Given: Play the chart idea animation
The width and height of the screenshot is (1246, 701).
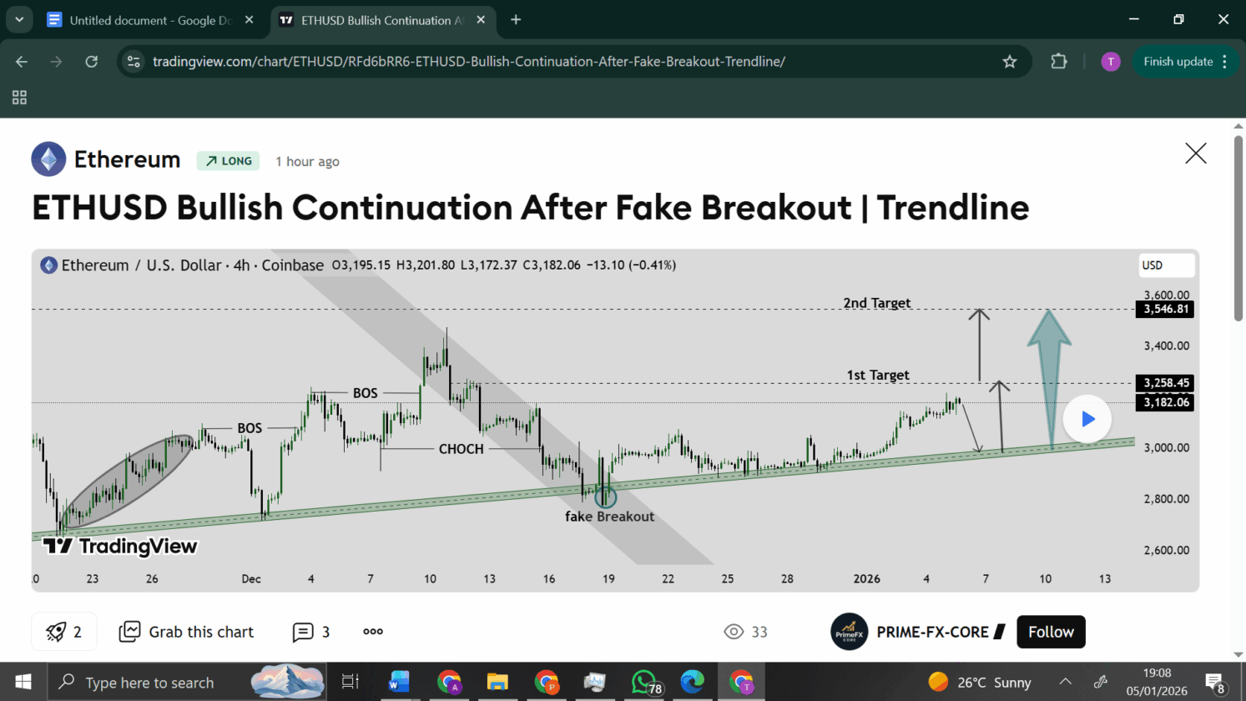Looking at the screenshot, I should [x=1087, y=419].
